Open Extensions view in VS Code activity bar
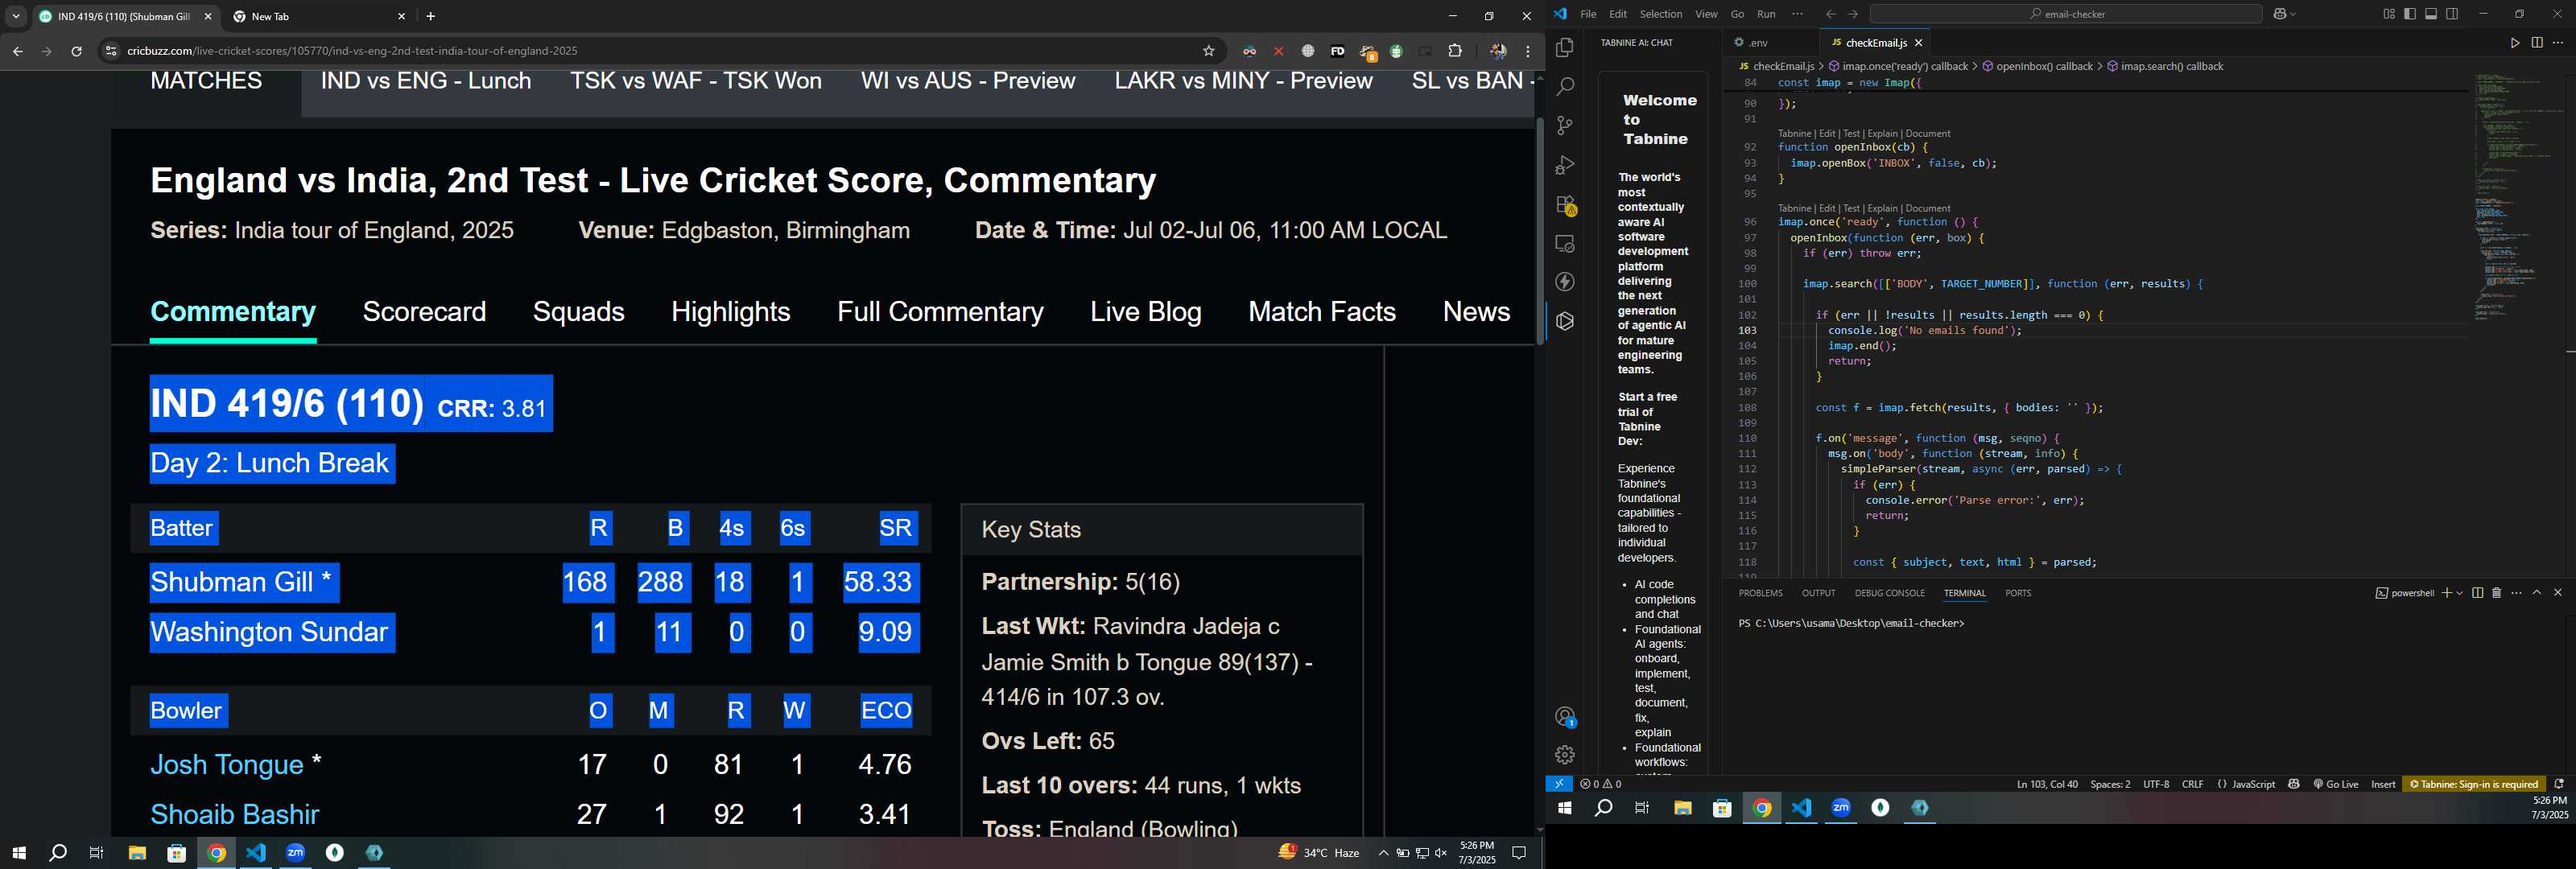This screenshot has height=869, width=2576. 1565,205
